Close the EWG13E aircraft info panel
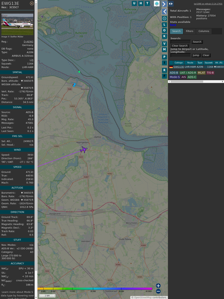 (x=32, y=3)
